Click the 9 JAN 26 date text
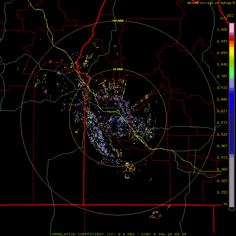The width and height of the screenshot is (236, 236). click(x=163, y=234)
